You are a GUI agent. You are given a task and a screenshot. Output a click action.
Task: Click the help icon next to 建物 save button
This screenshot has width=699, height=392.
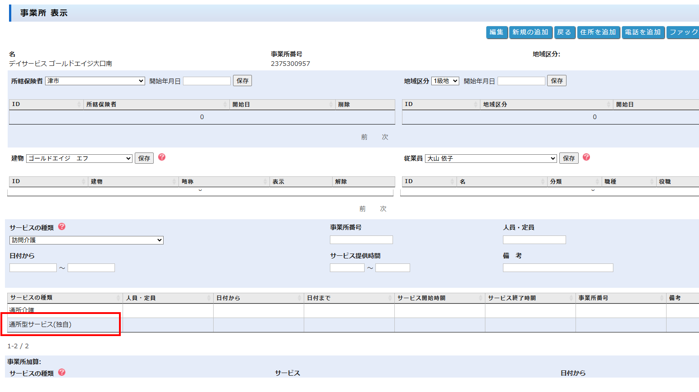click(x=162, y=157)
